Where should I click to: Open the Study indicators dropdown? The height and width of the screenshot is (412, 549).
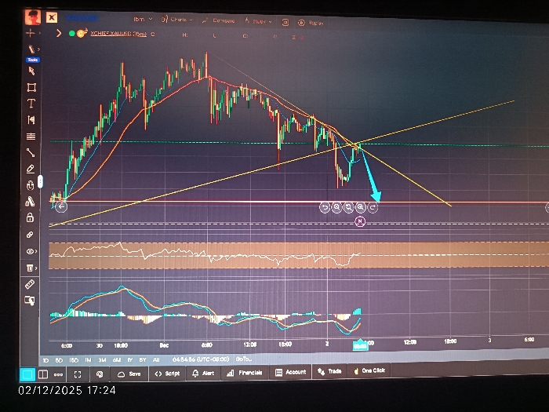pos(258,21)
